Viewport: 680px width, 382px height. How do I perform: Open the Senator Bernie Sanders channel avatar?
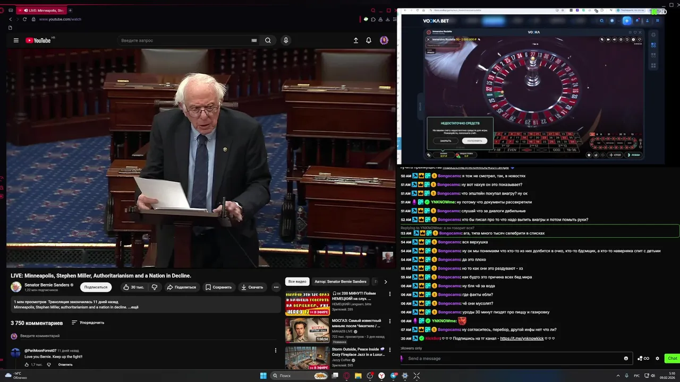[16, 287]
